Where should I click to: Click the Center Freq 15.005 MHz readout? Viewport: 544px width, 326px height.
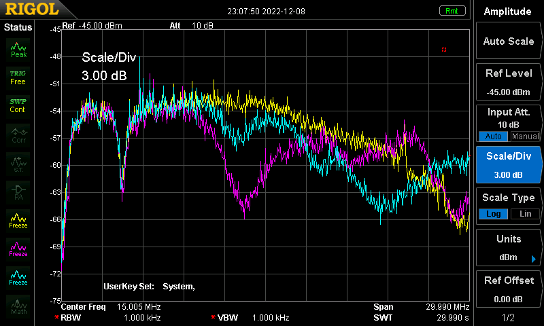pyautogui.click(x=111, y=306)
